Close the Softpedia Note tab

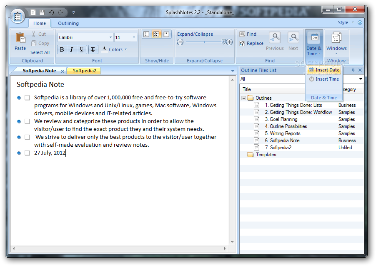63,71
